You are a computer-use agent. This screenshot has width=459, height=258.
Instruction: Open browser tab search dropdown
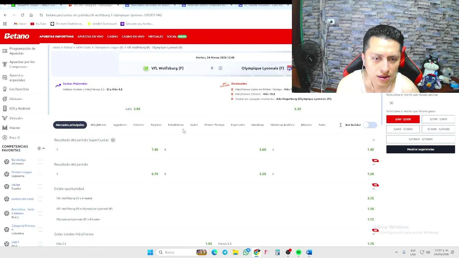pos(5,5)
